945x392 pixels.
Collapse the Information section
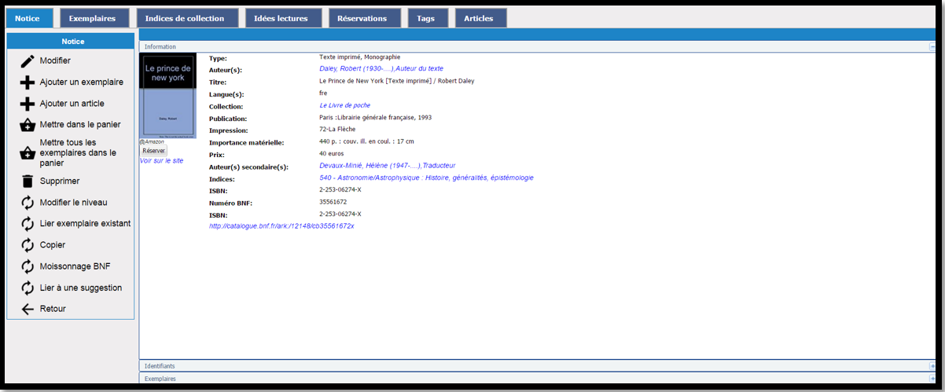pyautogui.click(x=932, y=47)
